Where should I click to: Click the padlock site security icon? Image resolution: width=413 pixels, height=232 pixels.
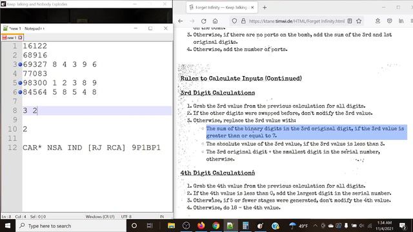pyautogui.click(x=243, y=21)
